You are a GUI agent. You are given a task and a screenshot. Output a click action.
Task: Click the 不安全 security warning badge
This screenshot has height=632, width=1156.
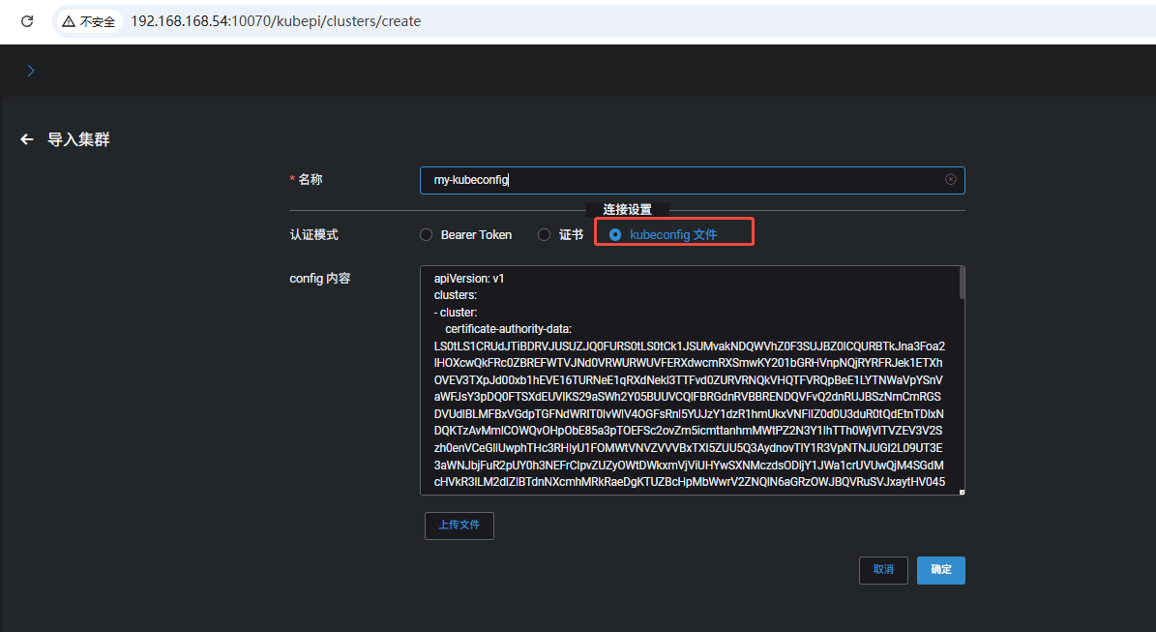[x=89, y=21]
